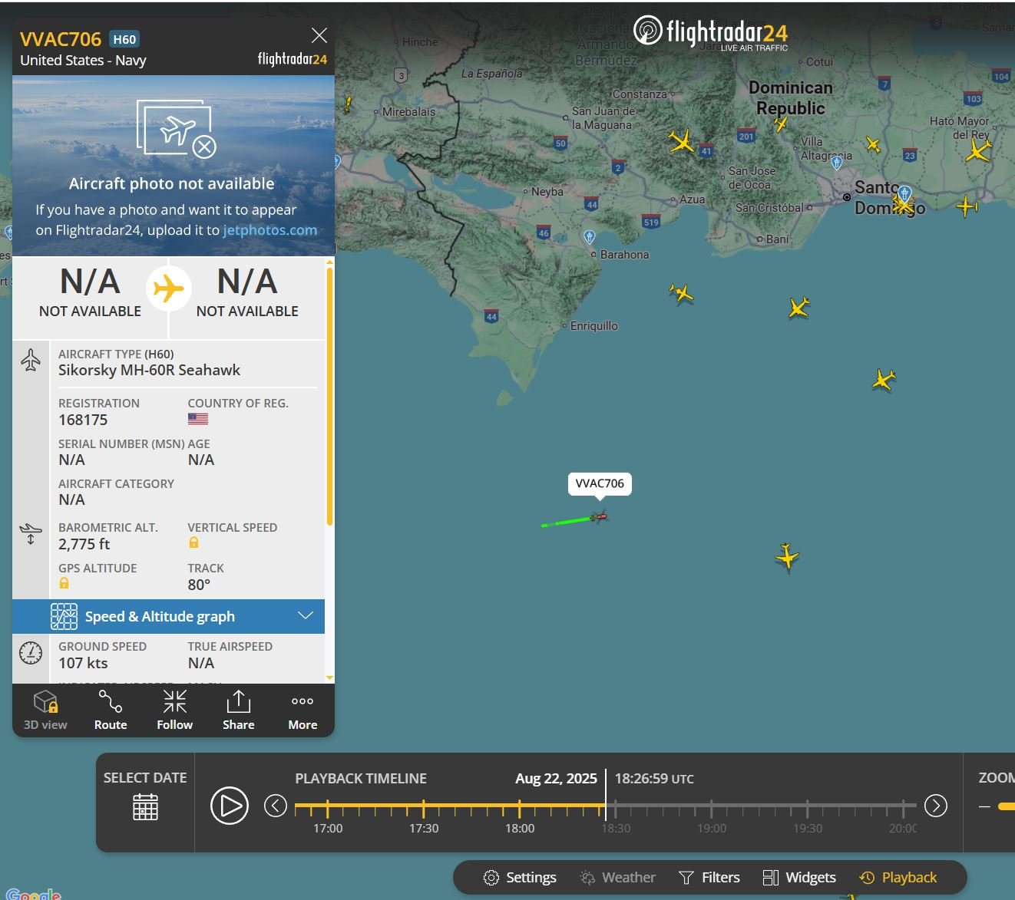
Task: Share this flight
Action: [x=238, y=710]
